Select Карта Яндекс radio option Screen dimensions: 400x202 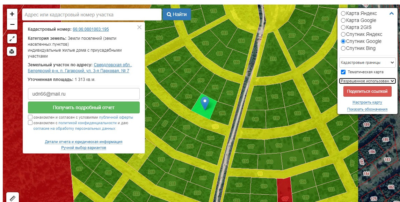coord(343,13)
